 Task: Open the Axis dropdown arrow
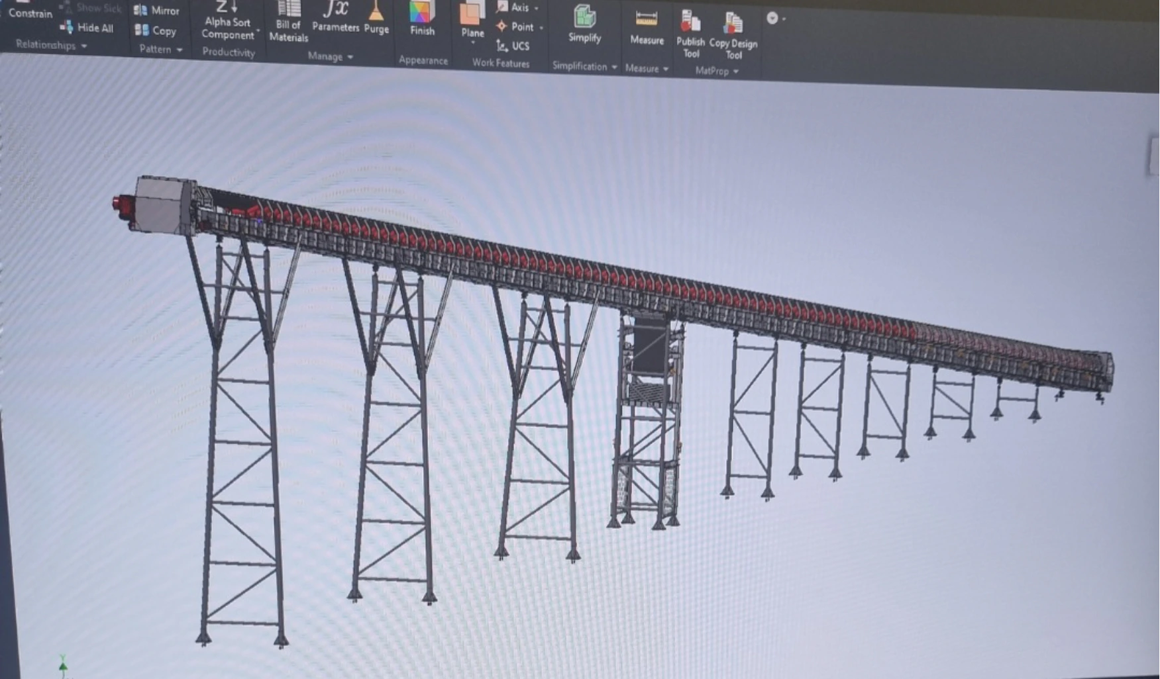tap(537, 8)
